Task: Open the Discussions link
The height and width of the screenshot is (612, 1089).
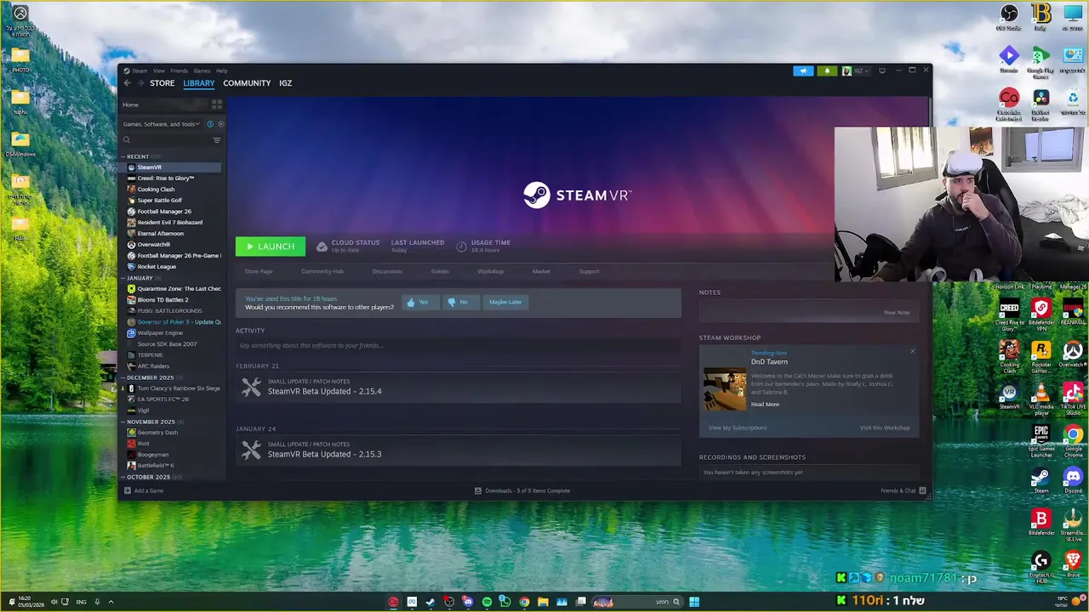Action: [x=387, y=271]
